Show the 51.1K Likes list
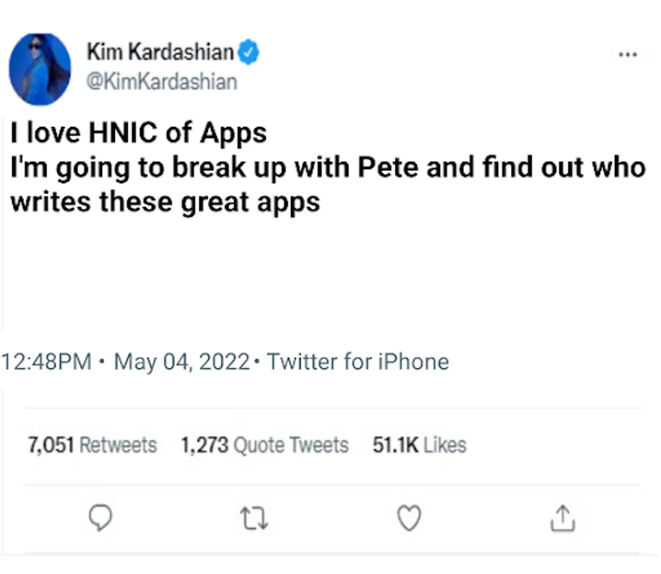661x574 pixels. pyautogui.click(x=419, y=445)
